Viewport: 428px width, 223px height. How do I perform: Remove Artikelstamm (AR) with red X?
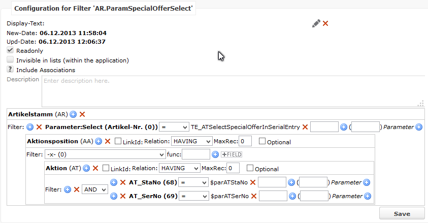pos(82,114)
